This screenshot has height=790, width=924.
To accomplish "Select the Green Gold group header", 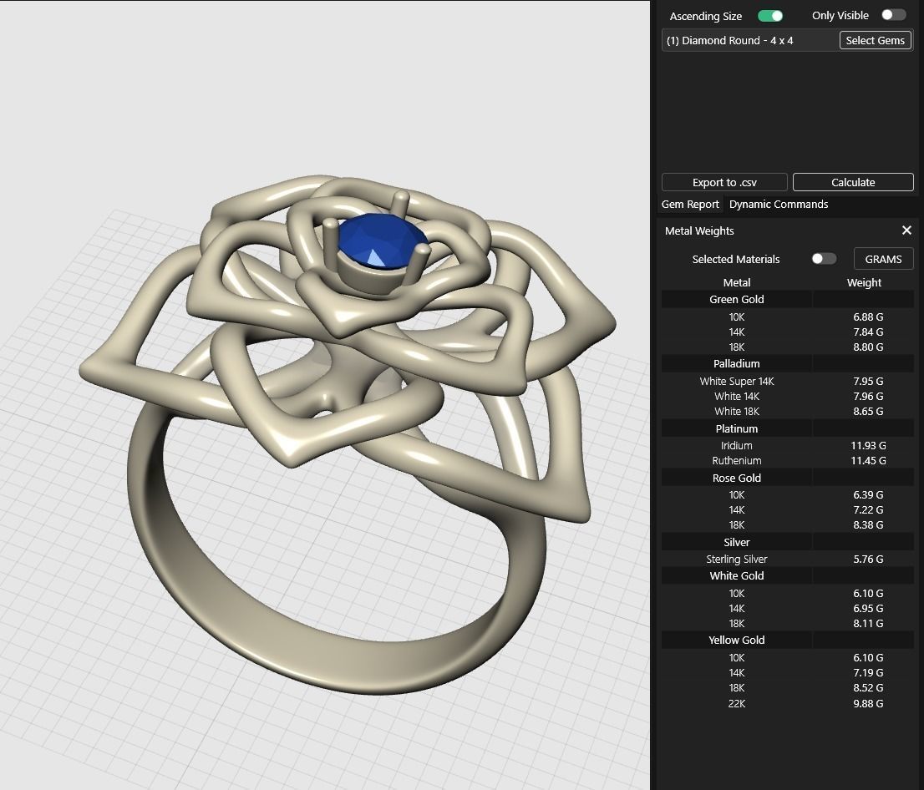I will [x=737, y=299].
